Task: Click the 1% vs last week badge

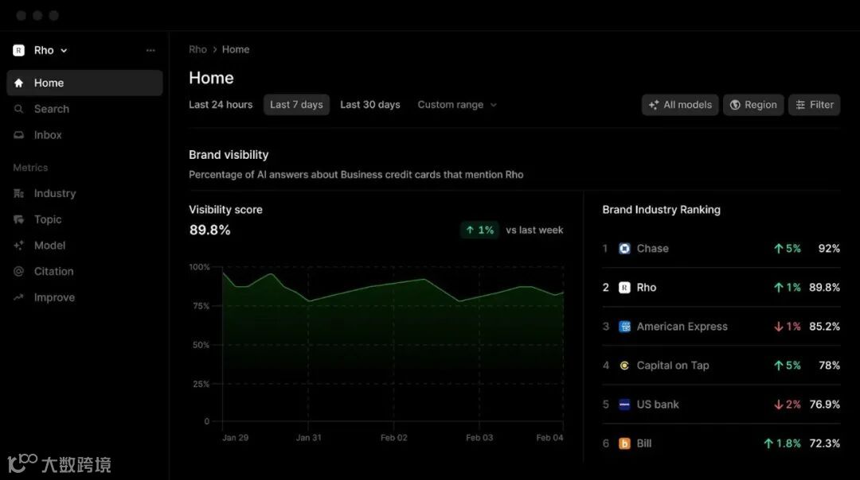Action: click(x=479, y=230)
